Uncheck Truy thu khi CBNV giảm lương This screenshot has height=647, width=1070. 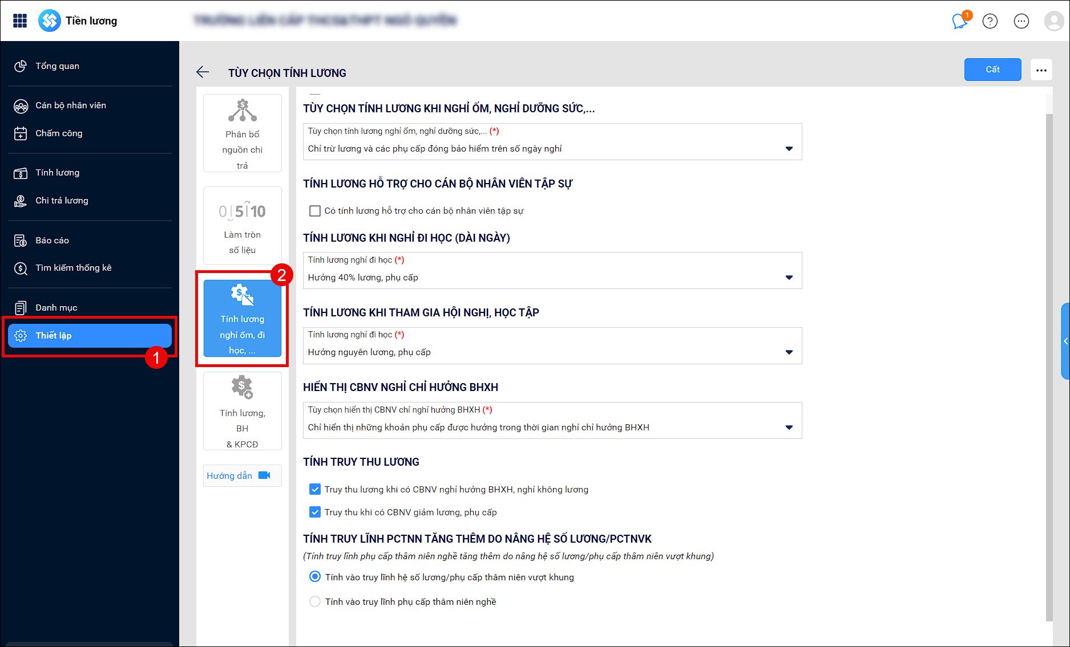pyautogui.click(x=315, y=512)
